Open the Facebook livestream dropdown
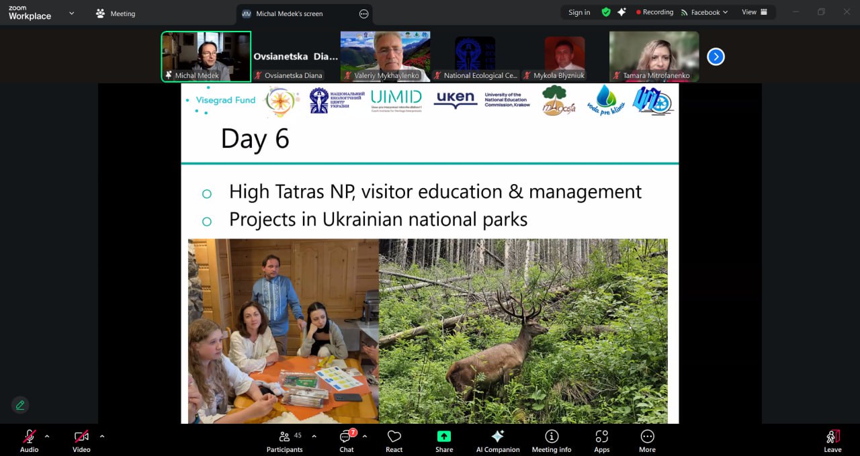 pyautogui.click(x=704, y=12)
